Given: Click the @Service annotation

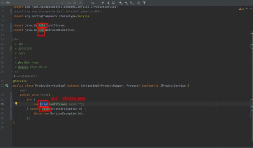Looking at the screenshot, I should pyautogui.click(x=20, y=81).
